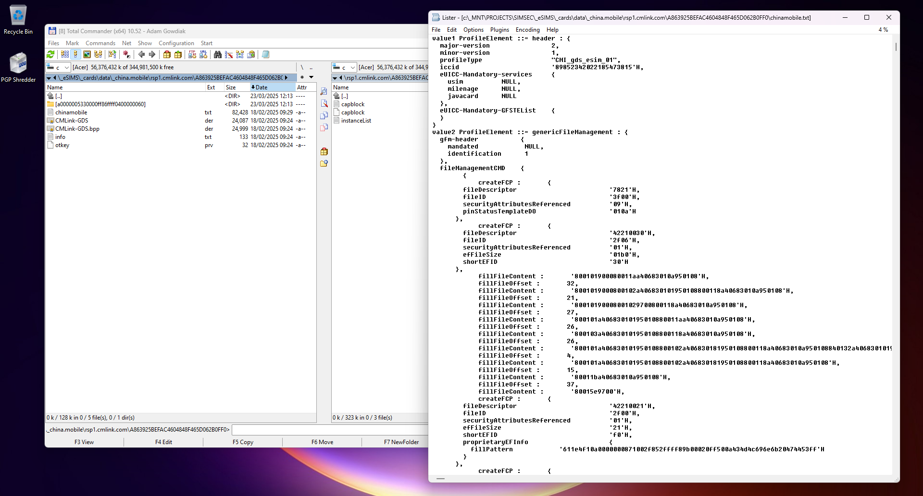Click the Pack files toolbar icon

(x=167, y=55)
